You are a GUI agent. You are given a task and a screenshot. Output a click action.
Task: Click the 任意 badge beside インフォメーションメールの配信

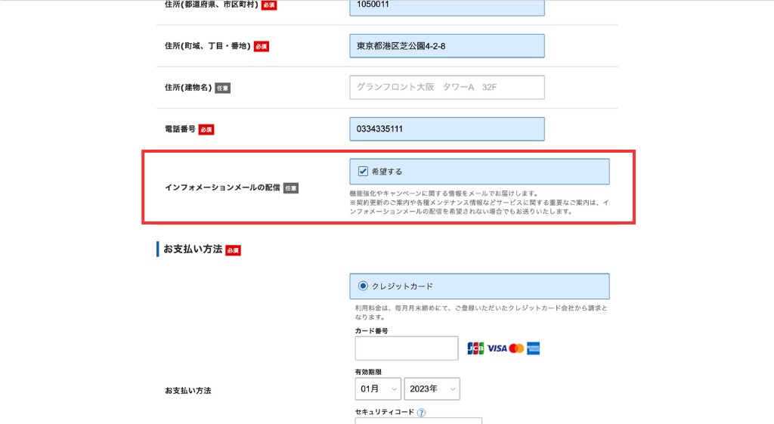(291, 188)
